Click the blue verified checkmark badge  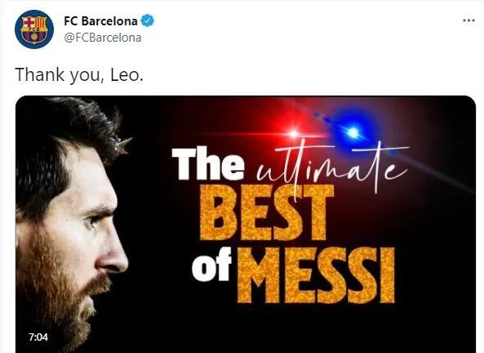(x=147, y=20)
